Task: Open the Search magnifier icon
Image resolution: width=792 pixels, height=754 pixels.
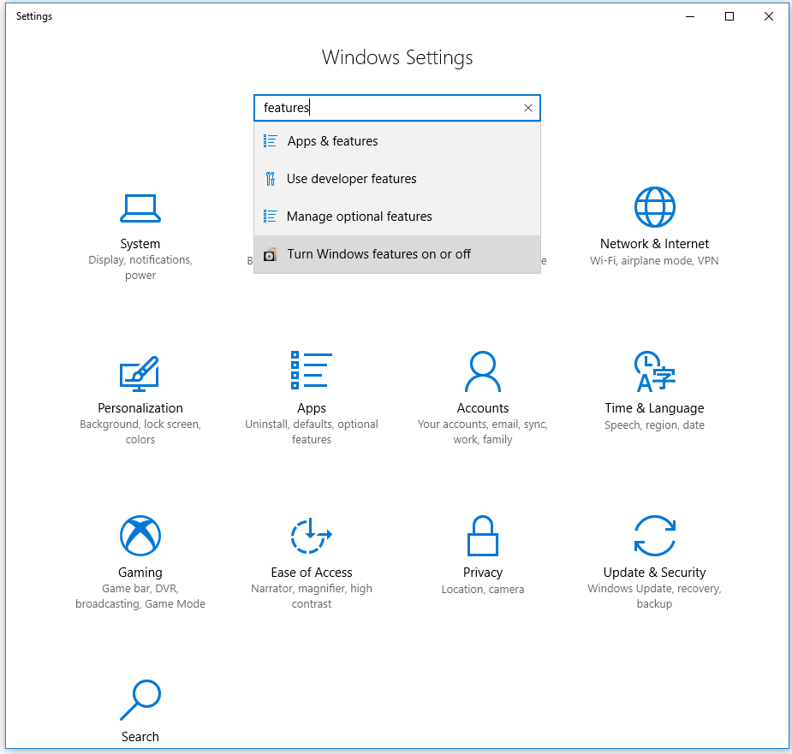Action: click(x=140, y=700)
